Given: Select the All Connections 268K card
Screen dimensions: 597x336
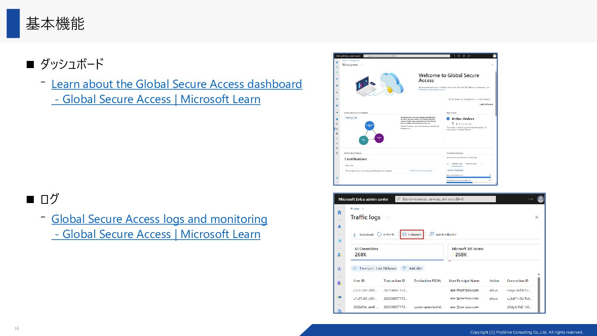Looking at the screenshot, I should coord(397,252).
